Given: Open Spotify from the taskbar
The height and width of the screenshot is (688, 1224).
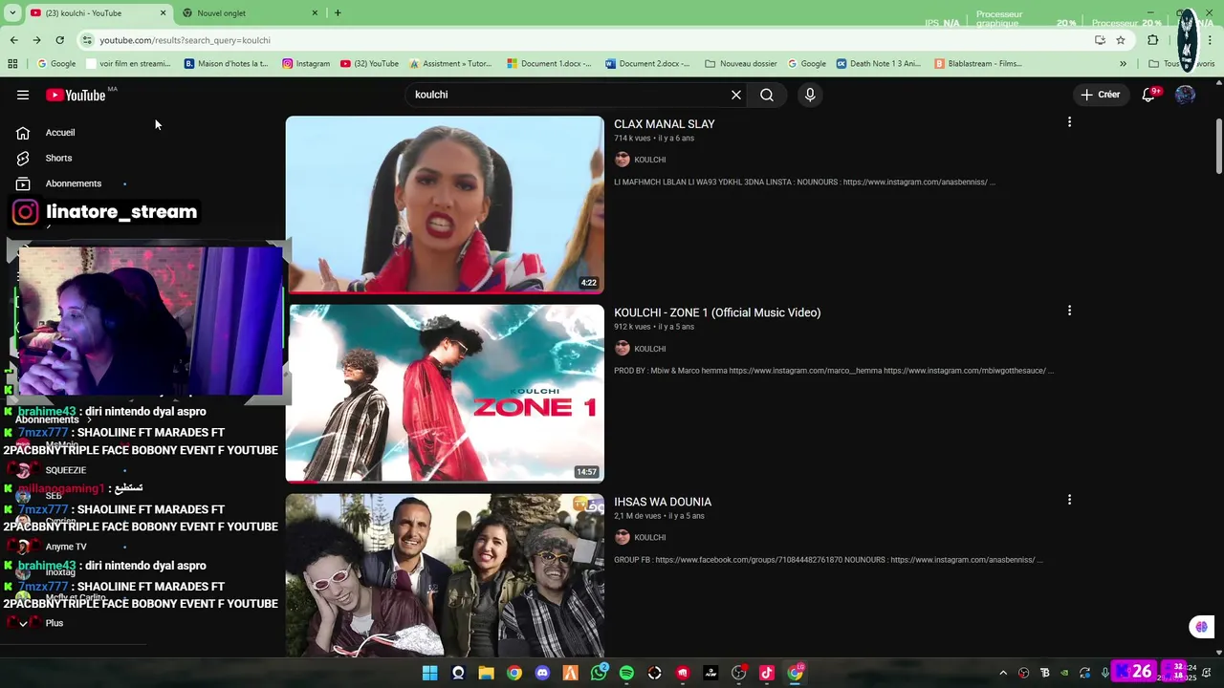Looking at the screenshot, I should tap(626, 673).
